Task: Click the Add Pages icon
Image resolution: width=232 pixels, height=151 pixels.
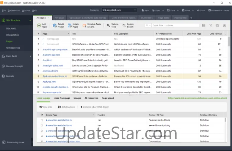Action: click(39, 25)
